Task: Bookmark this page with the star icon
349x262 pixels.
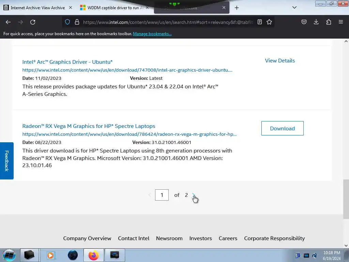Action: coord(269,22)
